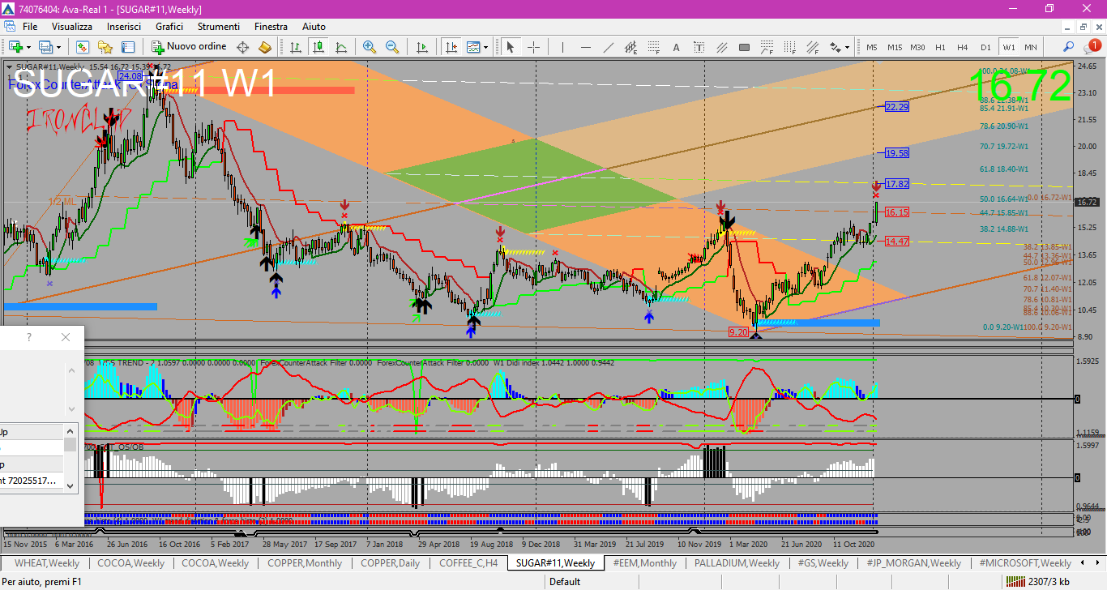Open the Visualizza menu

click(x=72, y=27)
